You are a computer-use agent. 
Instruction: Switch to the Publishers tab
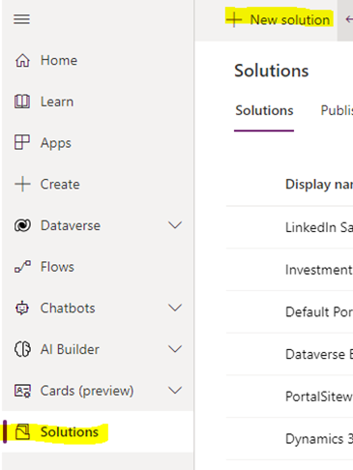337,110
